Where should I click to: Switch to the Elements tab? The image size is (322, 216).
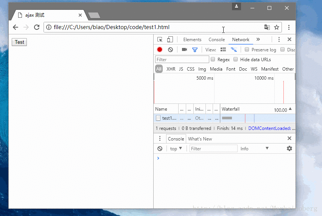(192, 40)
